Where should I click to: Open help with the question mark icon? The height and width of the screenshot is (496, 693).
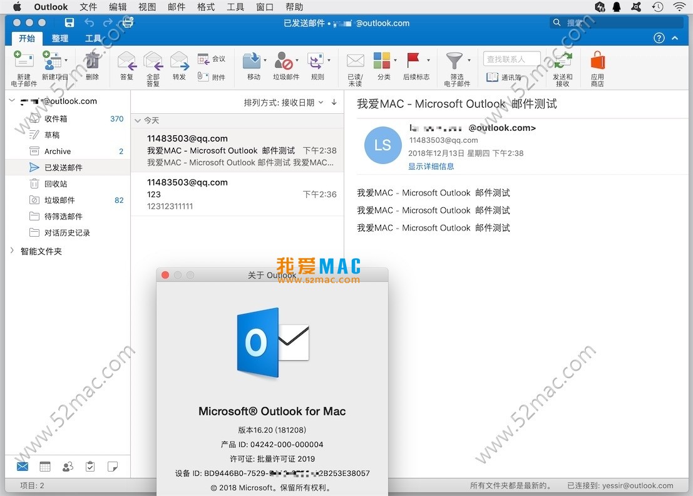point(659,38)
